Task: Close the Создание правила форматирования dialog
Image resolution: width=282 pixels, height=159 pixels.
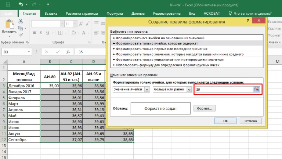Action: [x=259, y=21]
